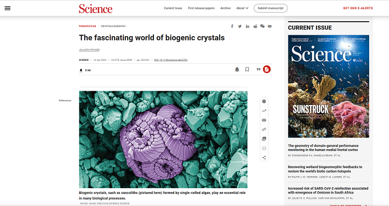The height and width of the screenshot is (206, 389).
Task: Open the cite quotation icon
Action: 258,69
